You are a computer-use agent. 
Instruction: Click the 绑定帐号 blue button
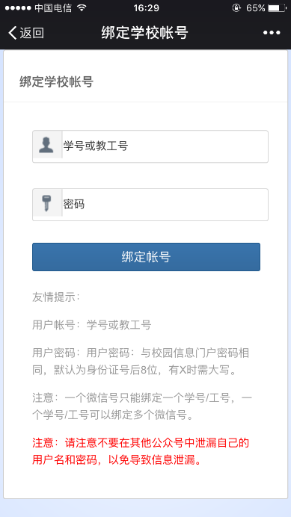pos(146,257)
